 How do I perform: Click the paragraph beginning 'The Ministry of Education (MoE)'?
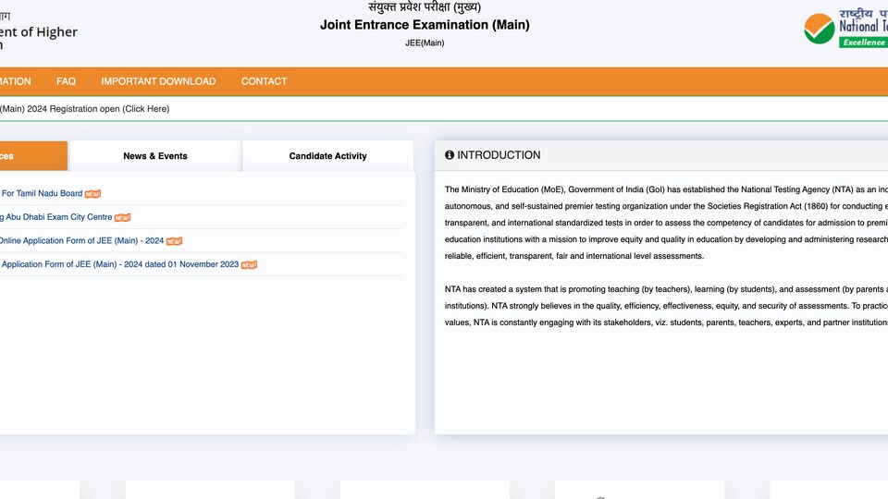click(x=666, y=223)
